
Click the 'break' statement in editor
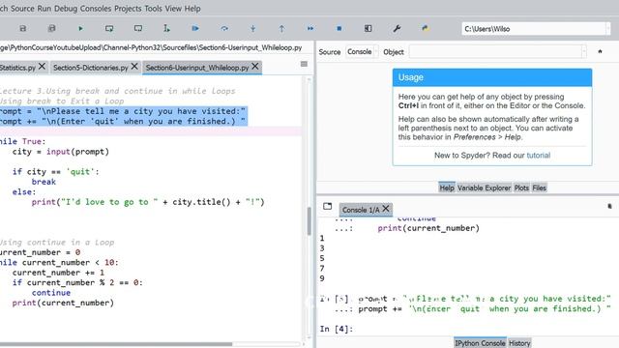pos(44,182)
